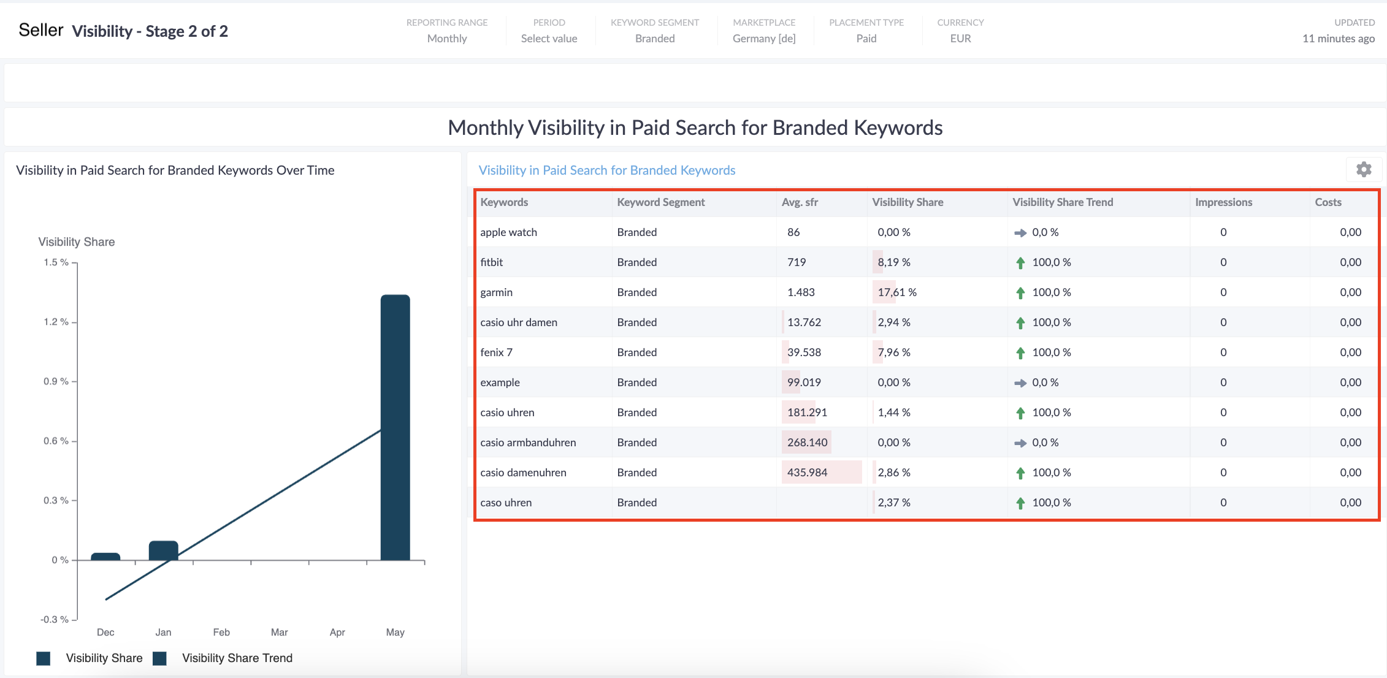Toggle Visibility Share legend swatch

click(x=44, y=658)
